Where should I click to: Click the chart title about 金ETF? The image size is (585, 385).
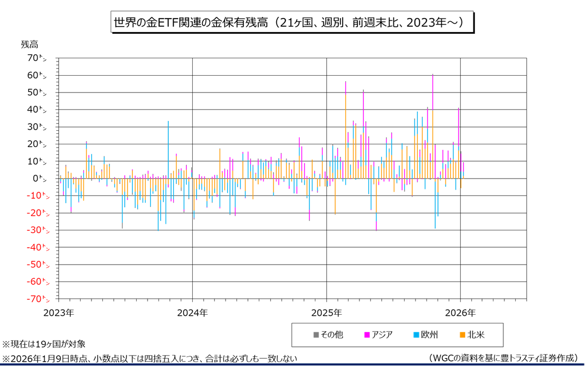tap(291, 23)
